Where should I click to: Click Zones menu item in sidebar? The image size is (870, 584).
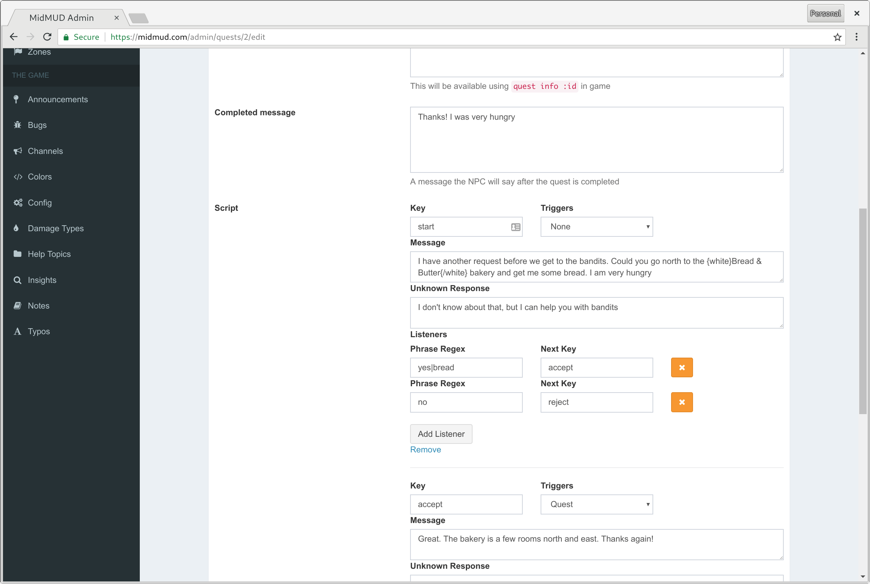pyautogui.click(x=39, y=52)
